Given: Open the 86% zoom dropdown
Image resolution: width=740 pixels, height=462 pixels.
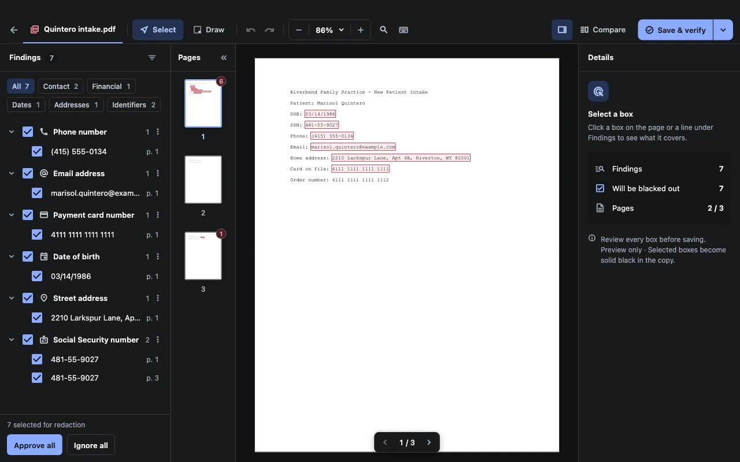Looking at the screenshot, I should click(x=330, y=30).
